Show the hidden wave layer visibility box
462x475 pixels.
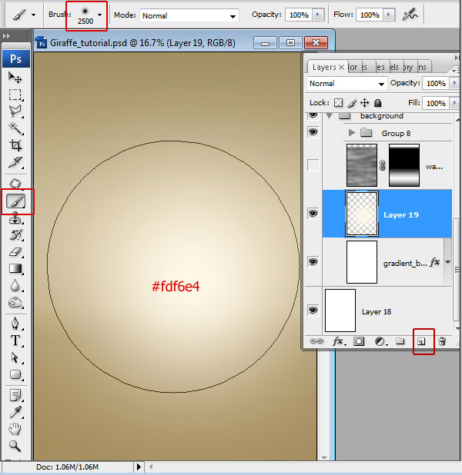pyautogui.click(x=313, y=165)
